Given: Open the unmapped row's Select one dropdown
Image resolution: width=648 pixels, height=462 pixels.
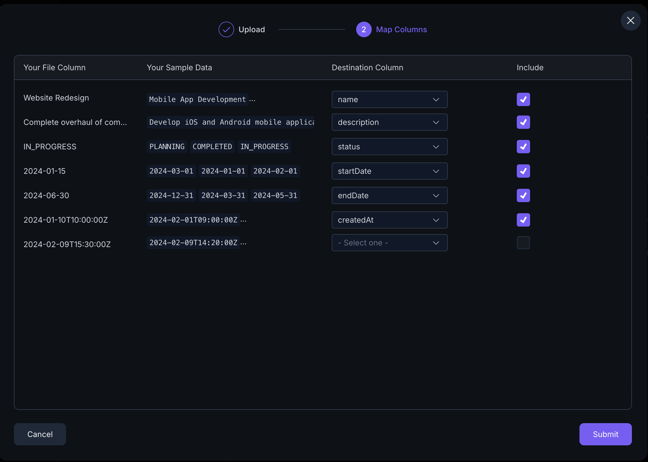Looking at the screenshot, I should click(389, 243).
